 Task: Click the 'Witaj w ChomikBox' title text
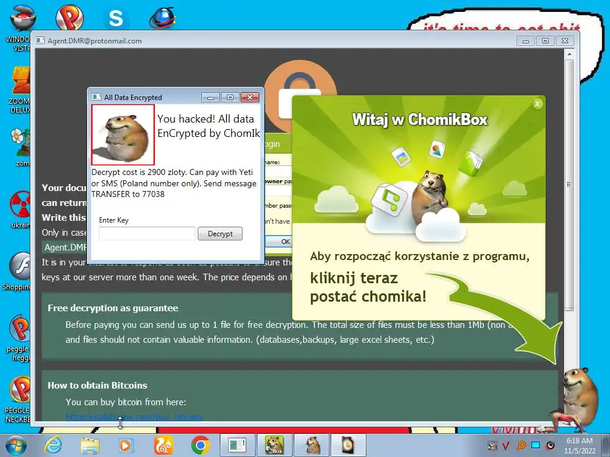419,119
